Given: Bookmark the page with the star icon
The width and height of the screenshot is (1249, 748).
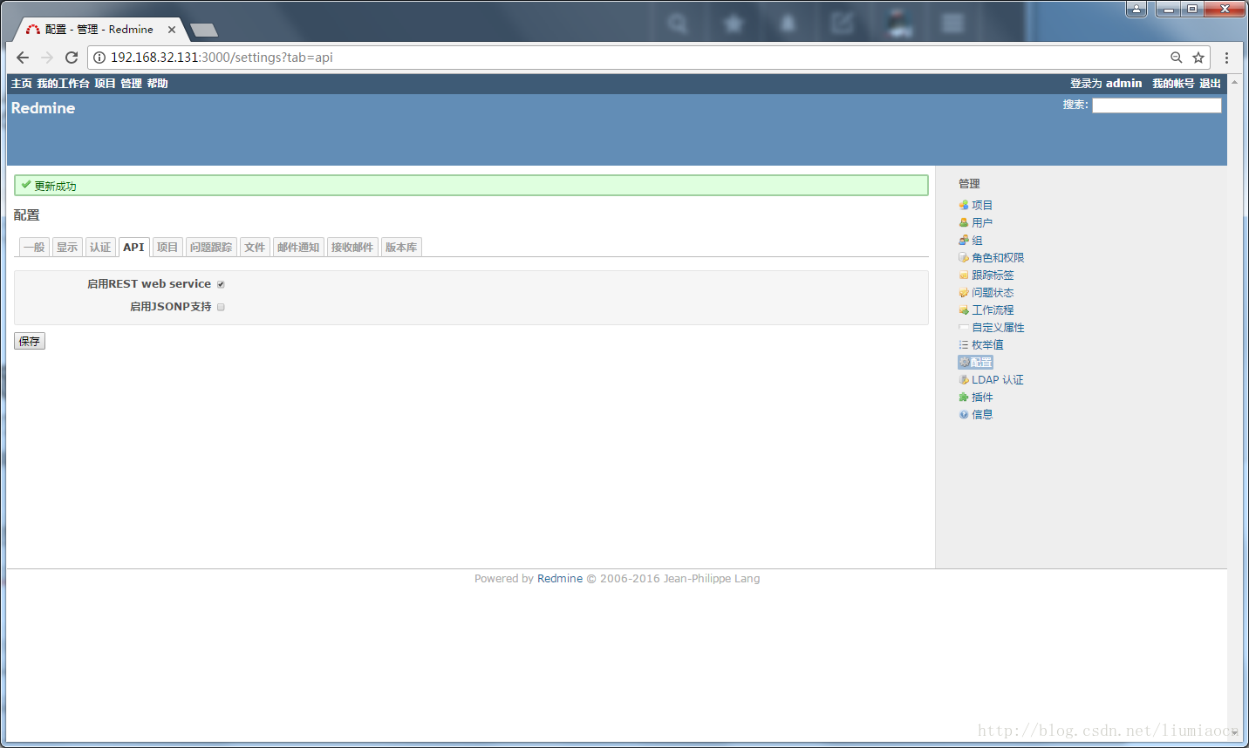Looking at the screenshot, I should point(1198,58).
